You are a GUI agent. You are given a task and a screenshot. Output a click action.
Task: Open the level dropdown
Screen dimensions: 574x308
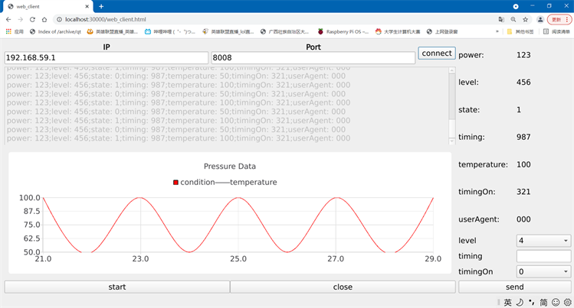coord(543,241)
